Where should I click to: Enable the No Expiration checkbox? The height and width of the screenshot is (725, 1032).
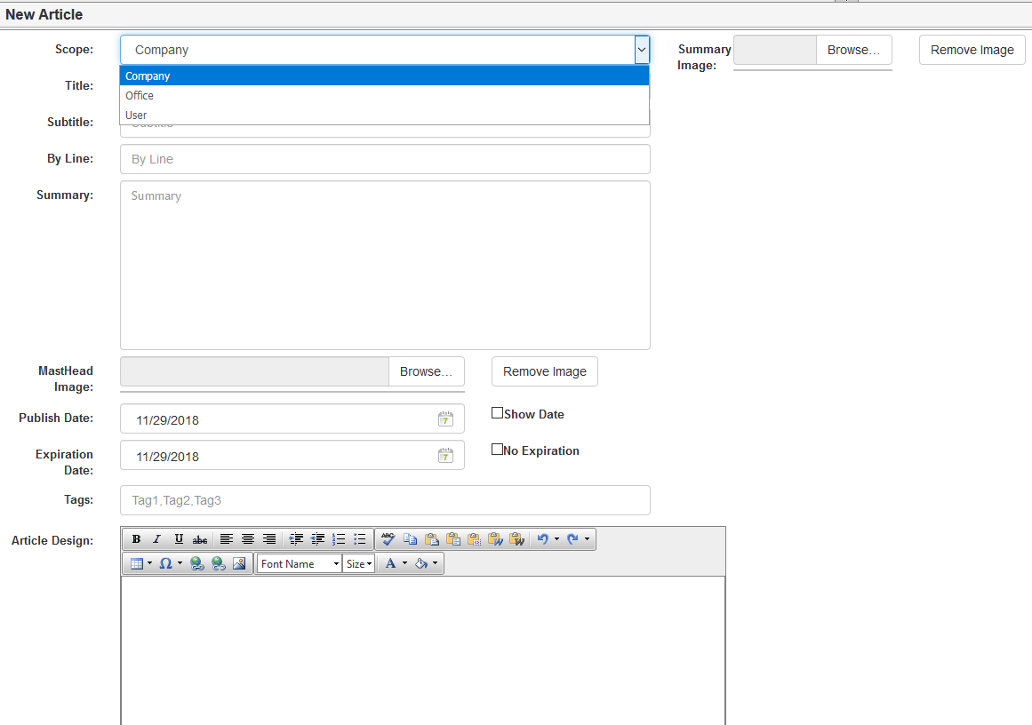click(498, 450)
